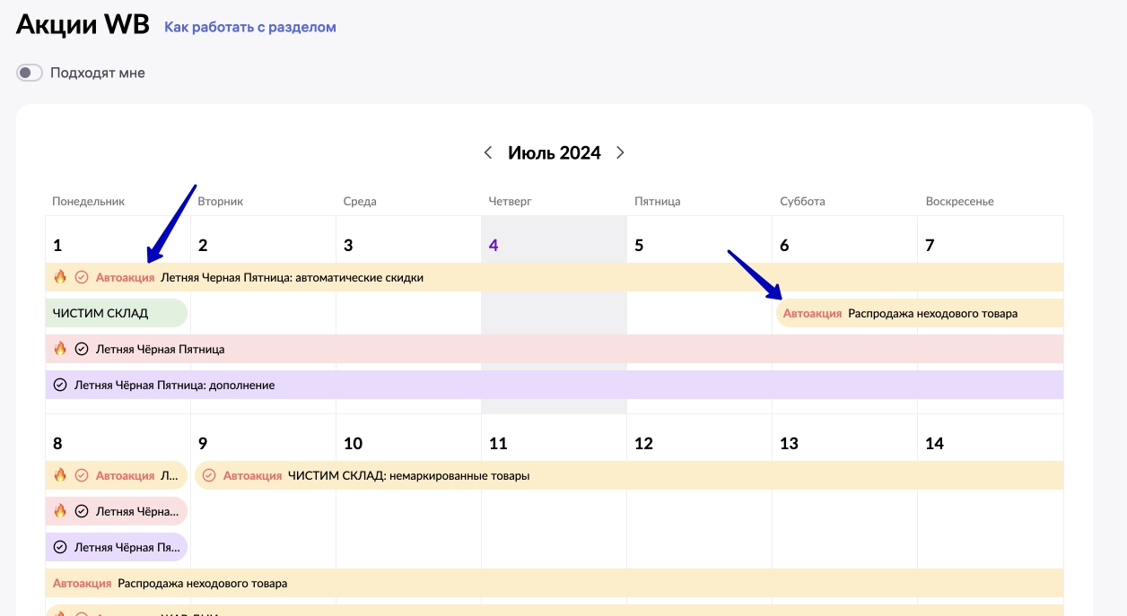Click fire icon on July 8 pink 'Летняя Чёрна...' bar
Viewport: 1127px width, 616px height.
[x=60, y=511]
